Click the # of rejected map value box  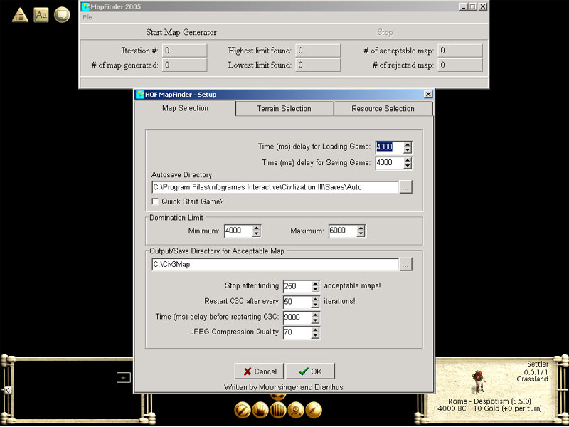pyautogui.click(x=460, y=65)
